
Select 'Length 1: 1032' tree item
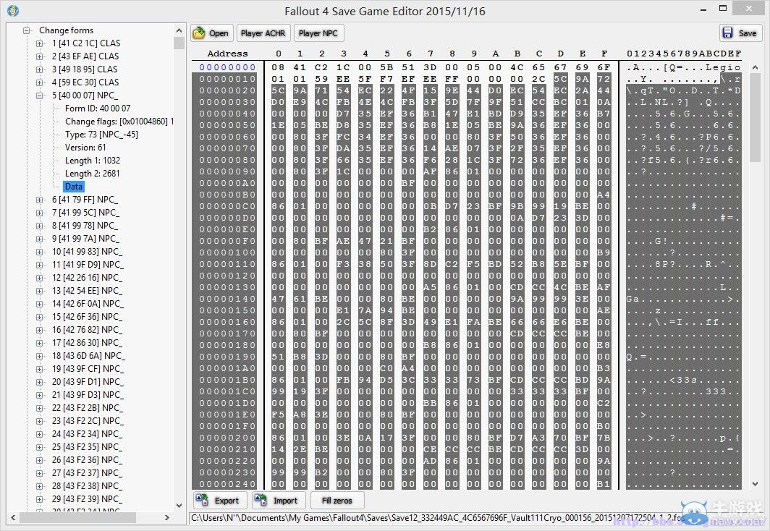[x=93, y=161]
